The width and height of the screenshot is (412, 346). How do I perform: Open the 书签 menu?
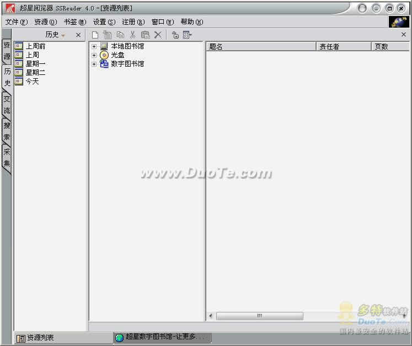pyautogui.click(x=74, y=22)
